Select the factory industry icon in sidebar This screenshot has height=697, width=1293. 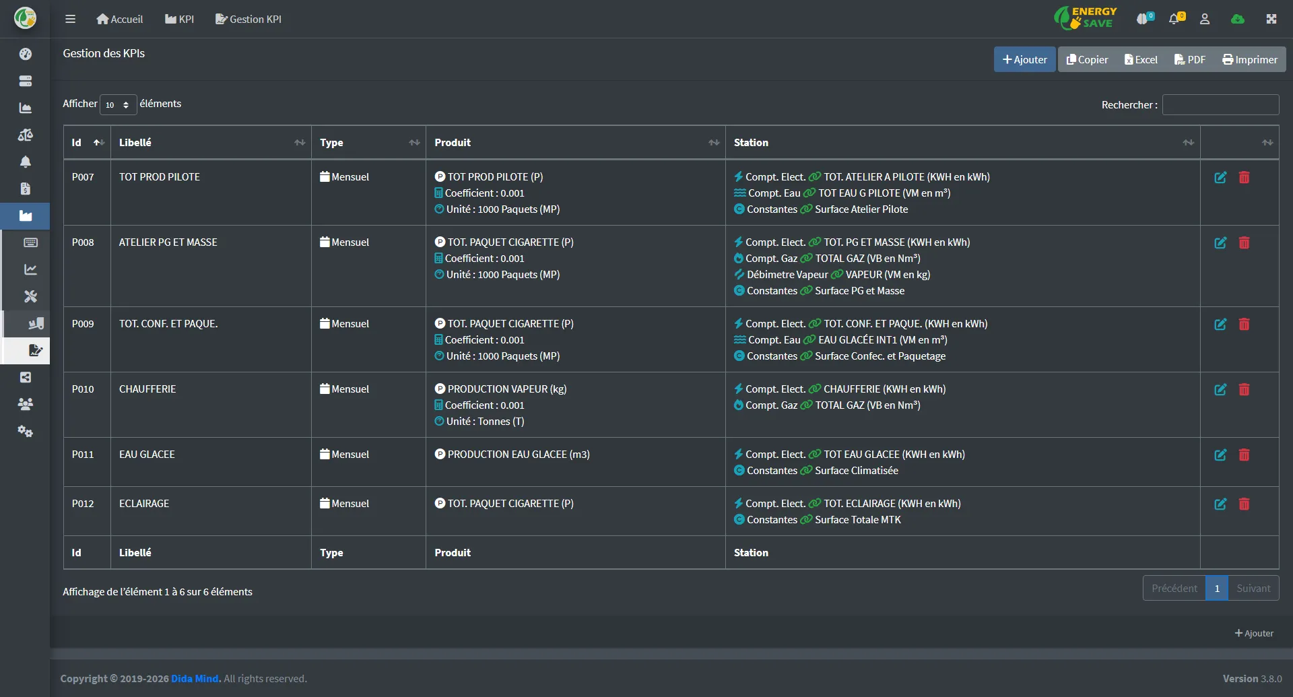25,216
